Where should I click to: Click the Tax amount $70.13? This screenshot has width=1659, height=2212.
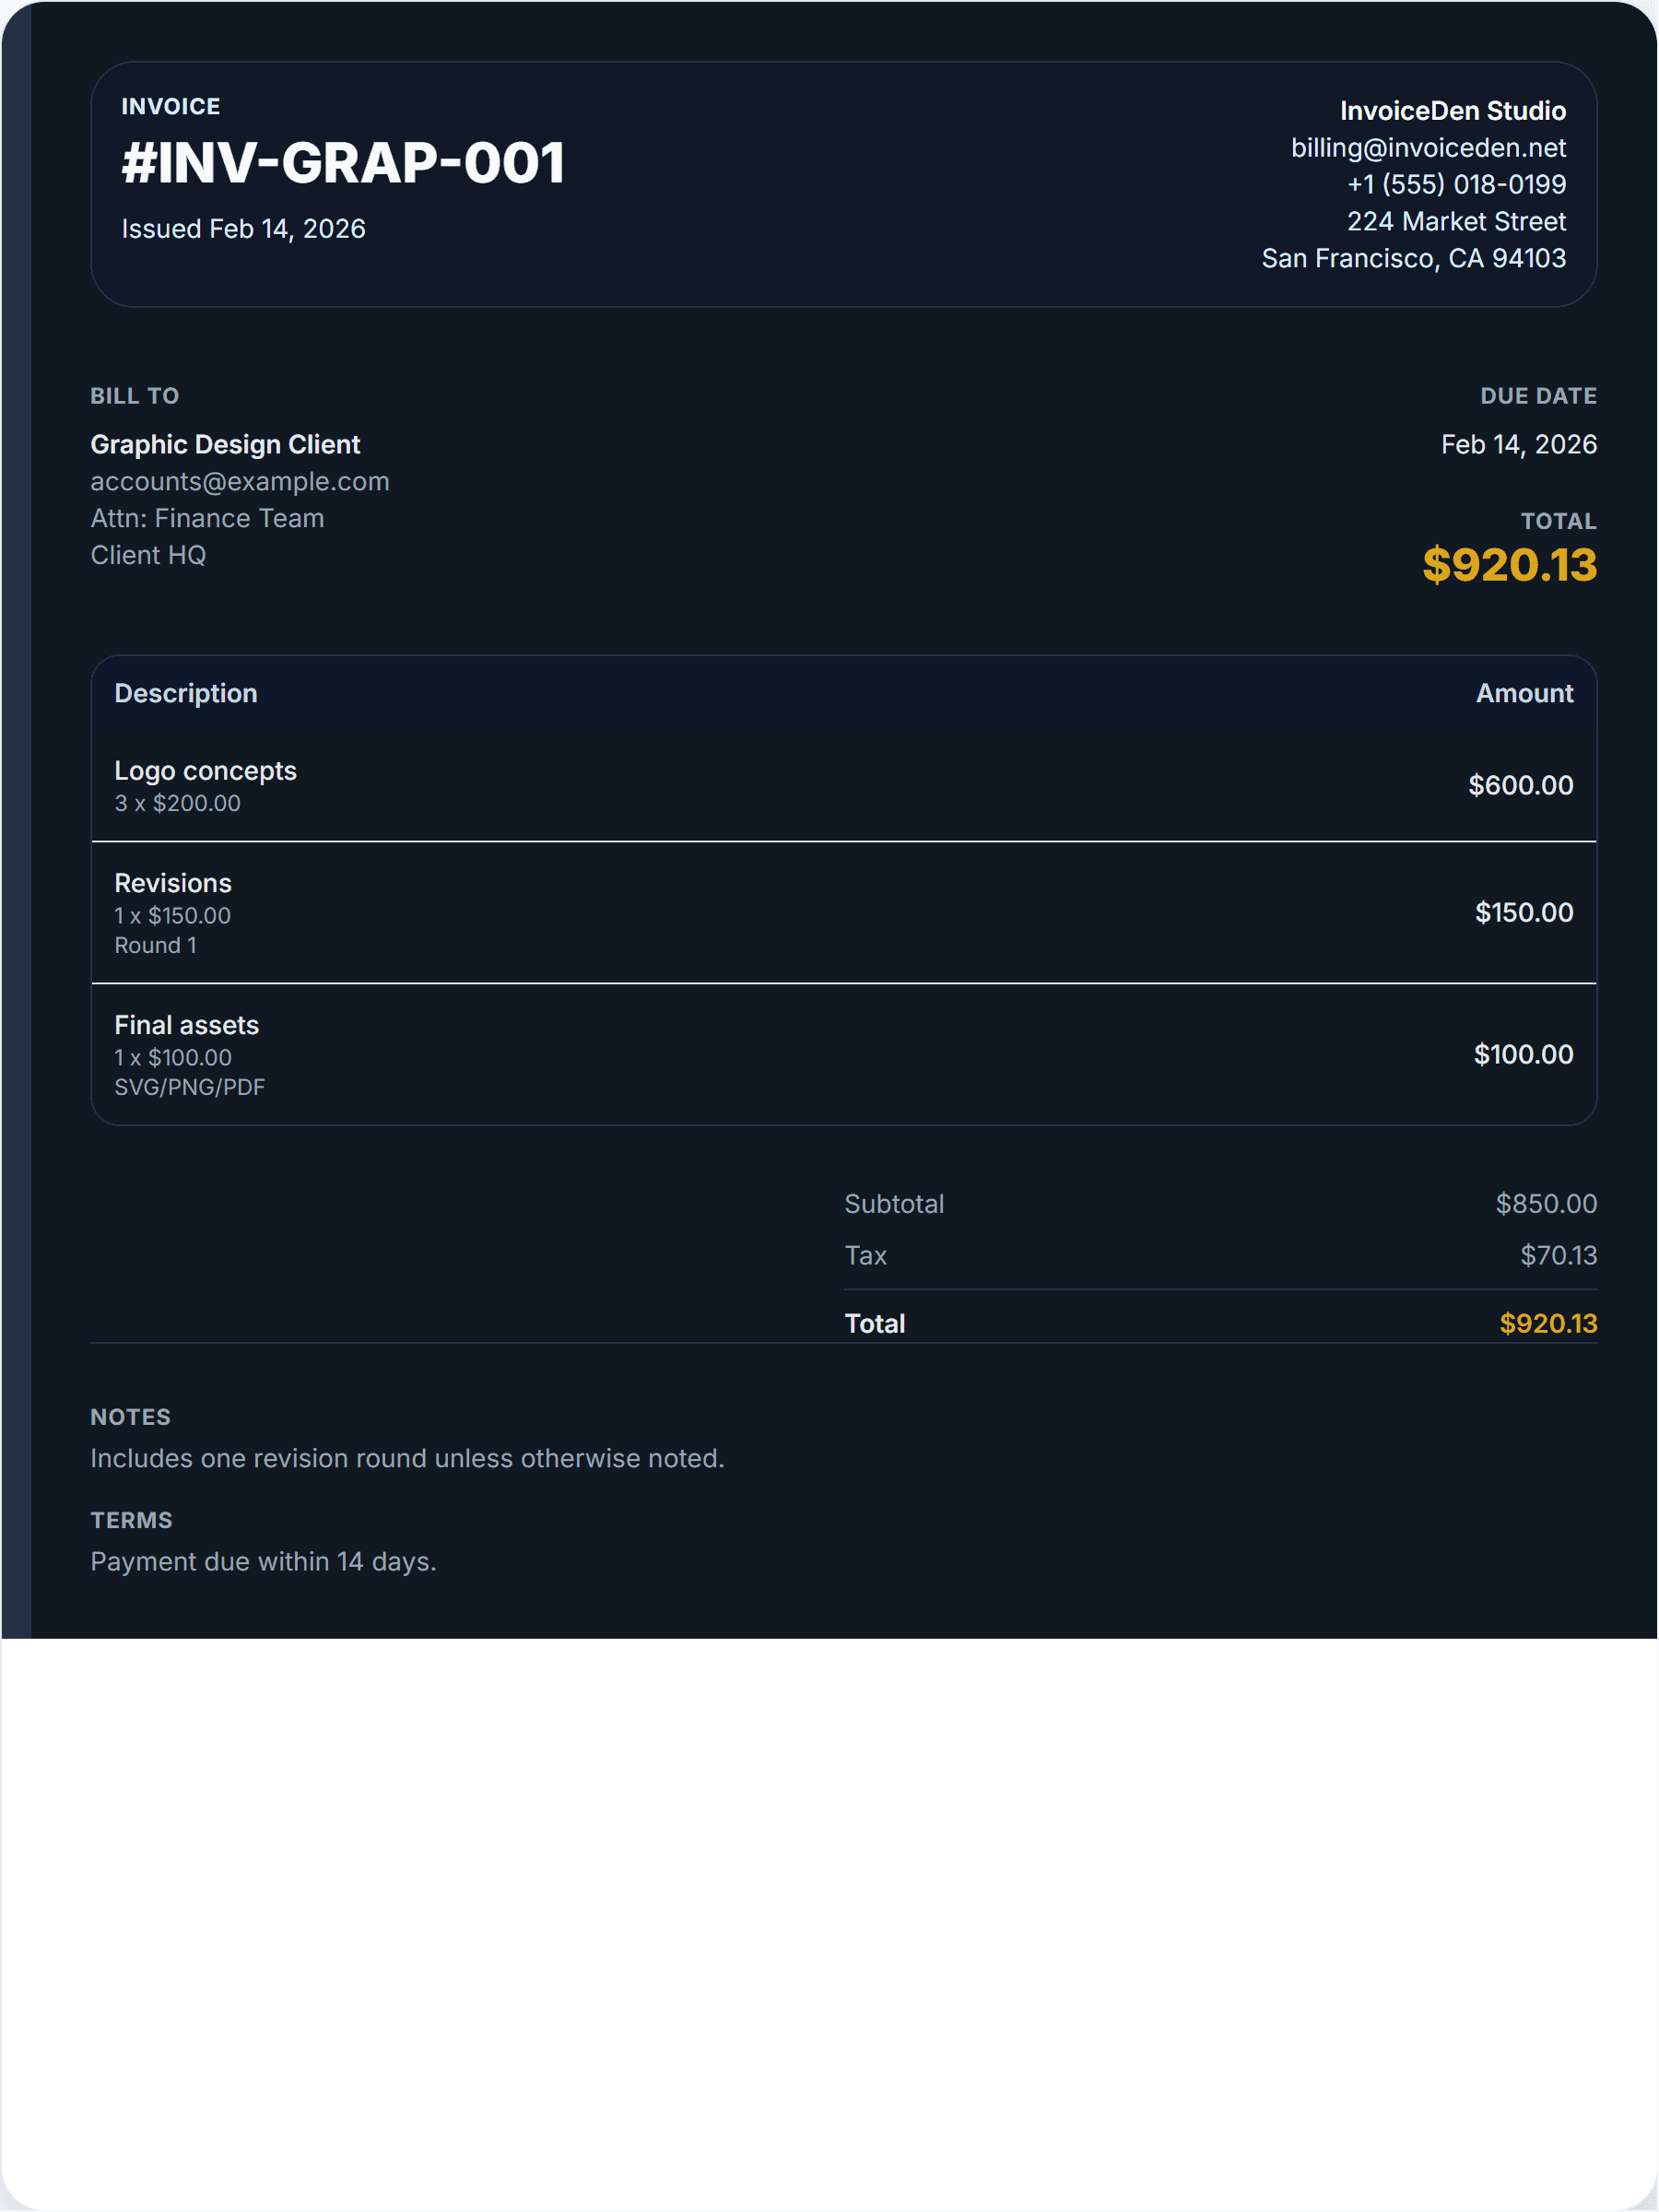1557,1255
